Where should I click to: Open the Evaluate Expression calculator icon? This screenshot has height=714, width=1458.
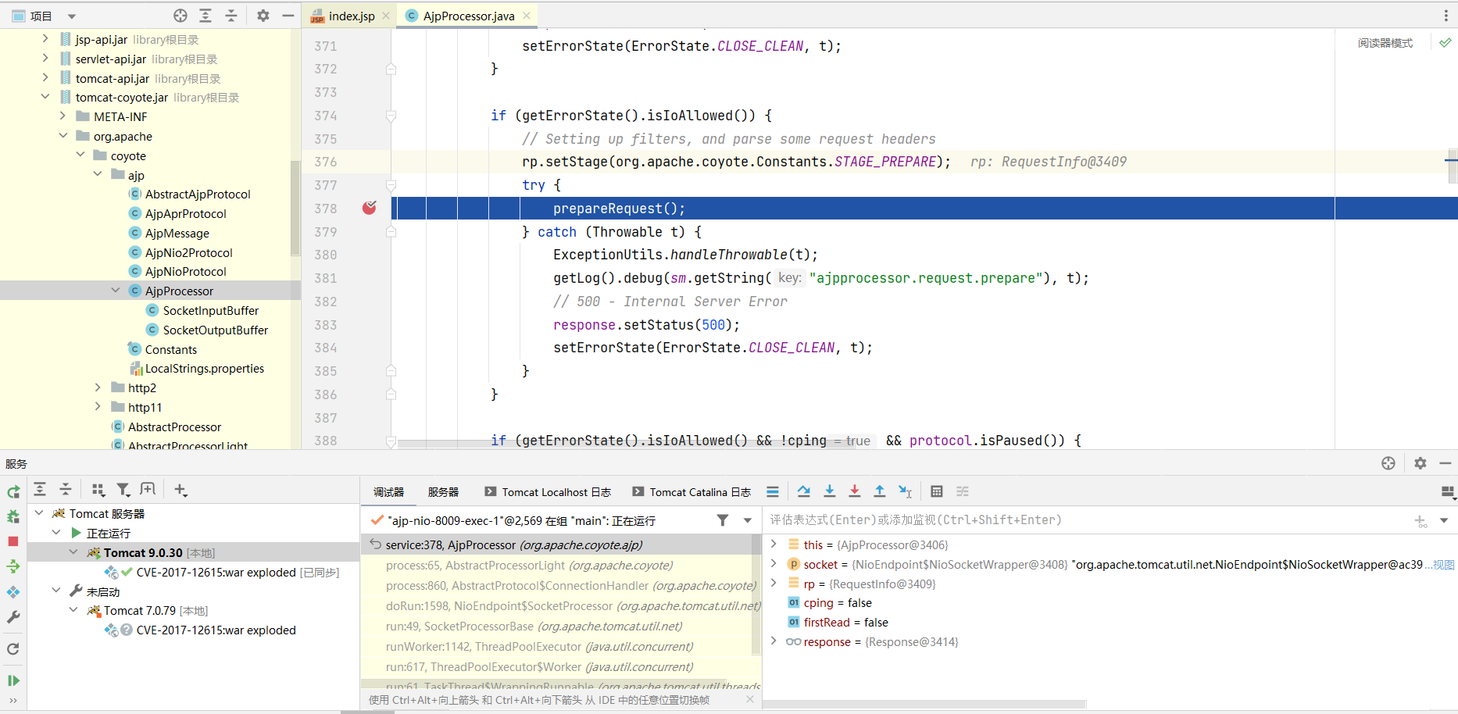pyautogui.click(x=937, y=491)
